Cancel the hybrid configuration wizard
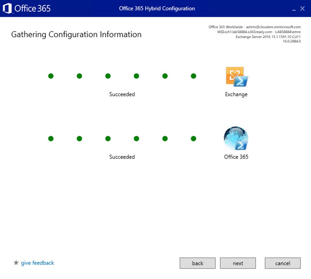311x279 pixels. 283,263
